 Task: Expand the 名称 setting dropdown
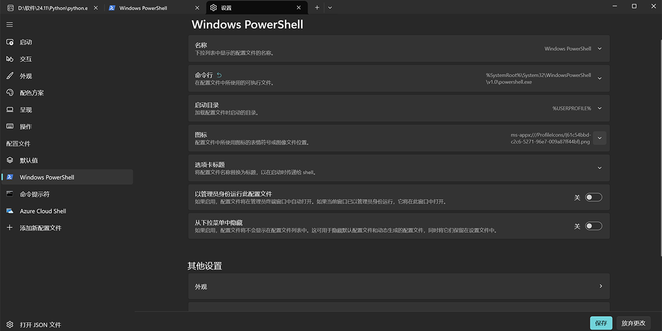(x=599, y=49)
